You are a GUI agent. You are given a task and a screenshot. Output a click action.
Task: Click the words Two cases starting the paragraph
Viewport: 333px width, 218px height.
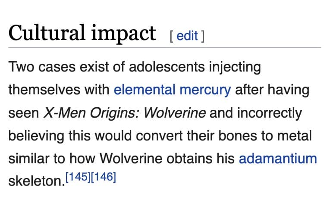click(38, 68)
